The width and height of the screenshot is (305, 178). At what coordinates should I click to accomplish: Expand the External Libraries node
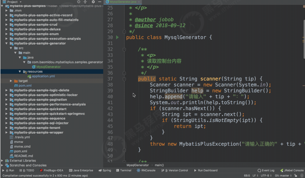(2, 161)
